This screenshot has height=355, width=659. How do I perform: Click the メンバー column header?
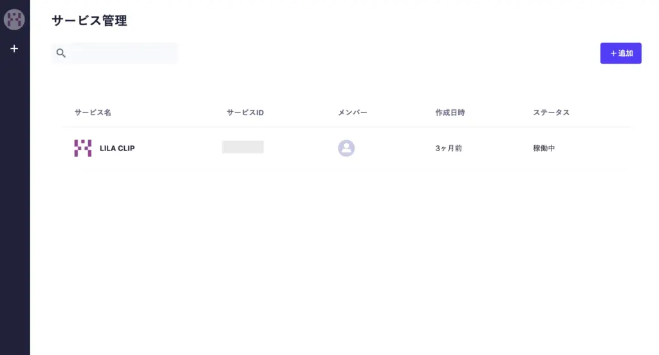353,113
